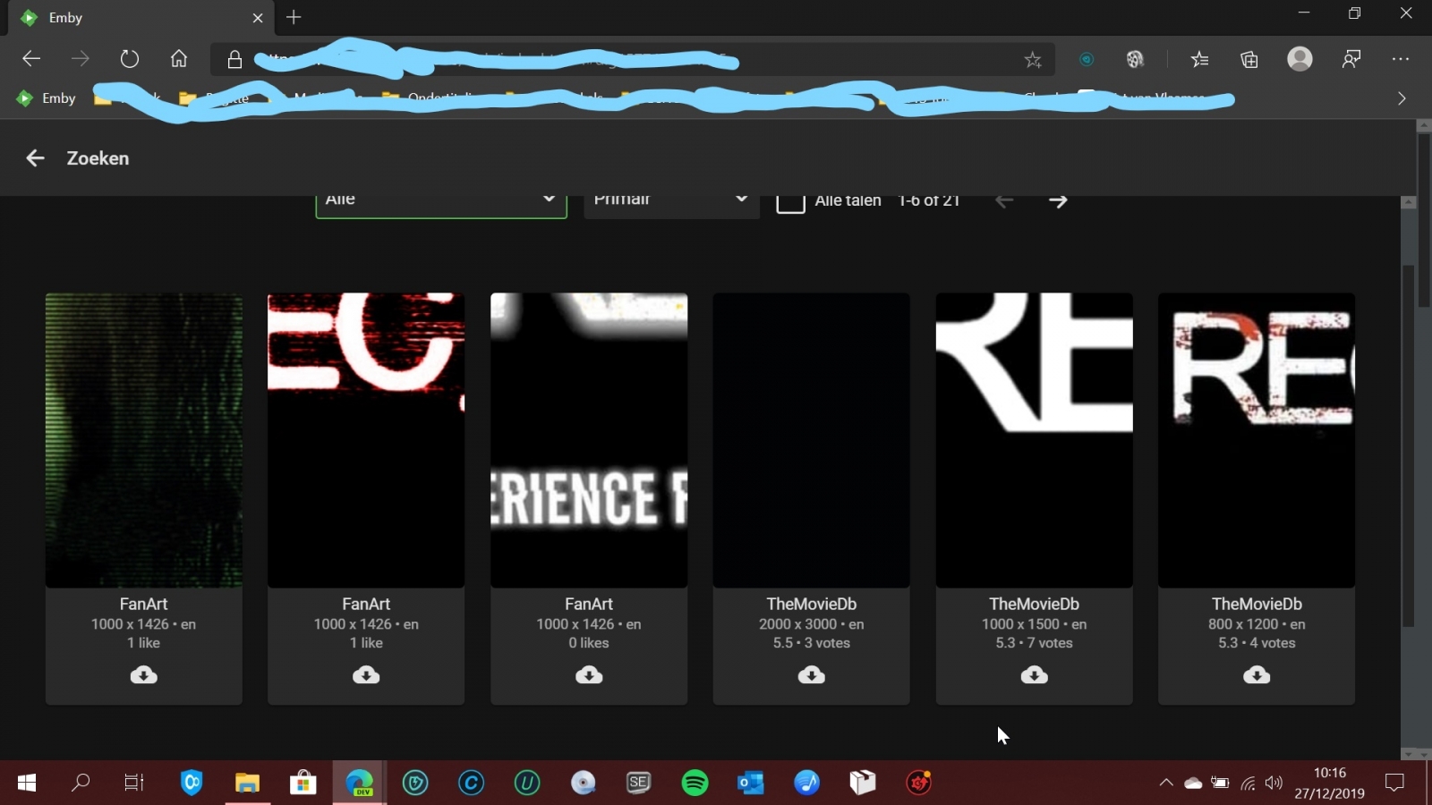Download the 800 x 1200 TheMovieDb image
This screenshot has height=805, width=1432.
pos(1256,675)
